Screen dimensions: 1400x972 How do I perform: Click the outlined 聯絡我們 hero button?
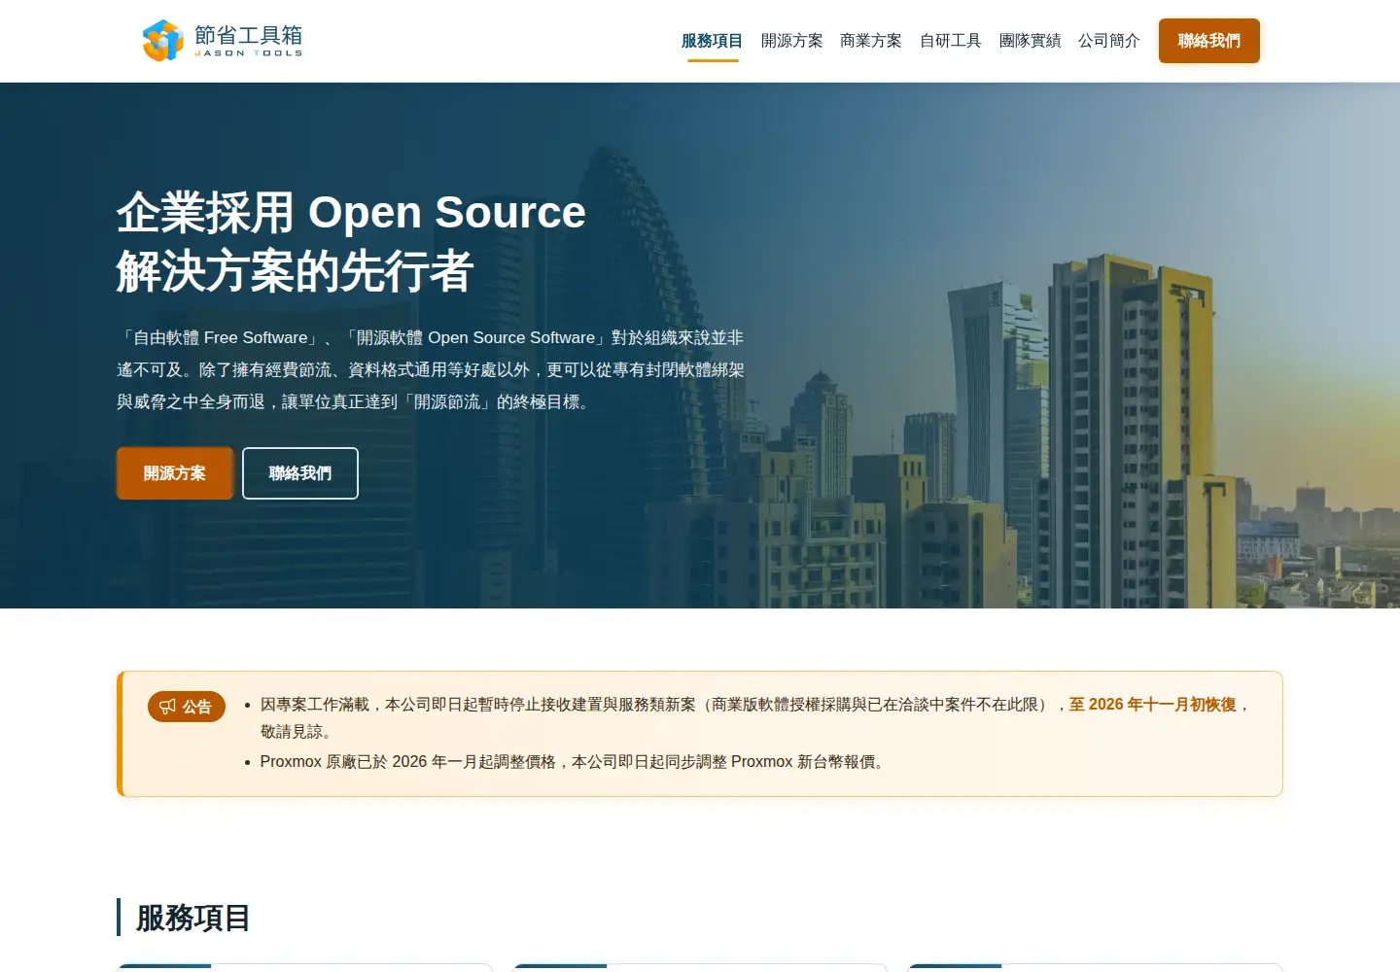[300, 473]
